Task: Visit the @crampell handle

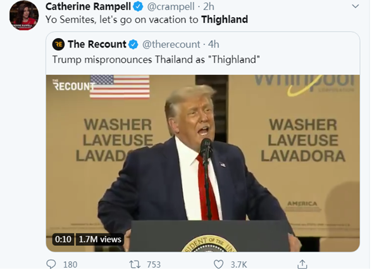Action: click(171, 6)
